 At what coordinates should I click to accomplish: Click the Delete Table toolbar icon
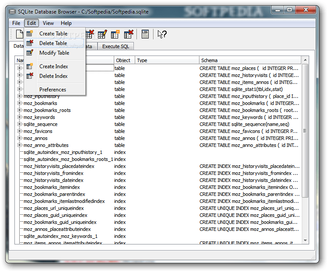click(x=90, y=34)
